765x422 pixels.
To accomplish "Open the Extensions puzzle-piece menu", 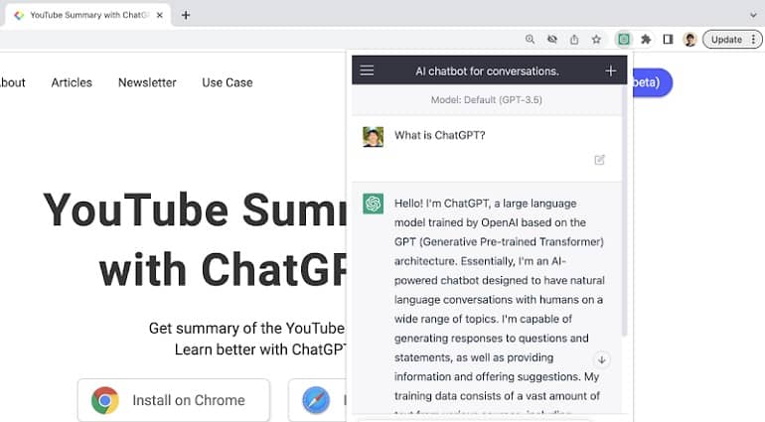I will click(x=646, y=40).
